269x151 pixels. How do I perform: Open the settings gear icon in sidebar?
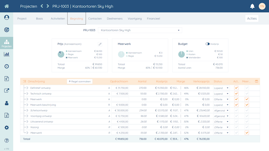tap(6, 127)
